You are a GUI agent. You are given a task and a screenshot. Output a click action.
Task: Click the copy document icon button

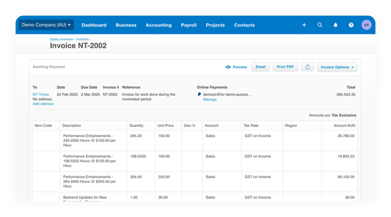pos(307,67)
